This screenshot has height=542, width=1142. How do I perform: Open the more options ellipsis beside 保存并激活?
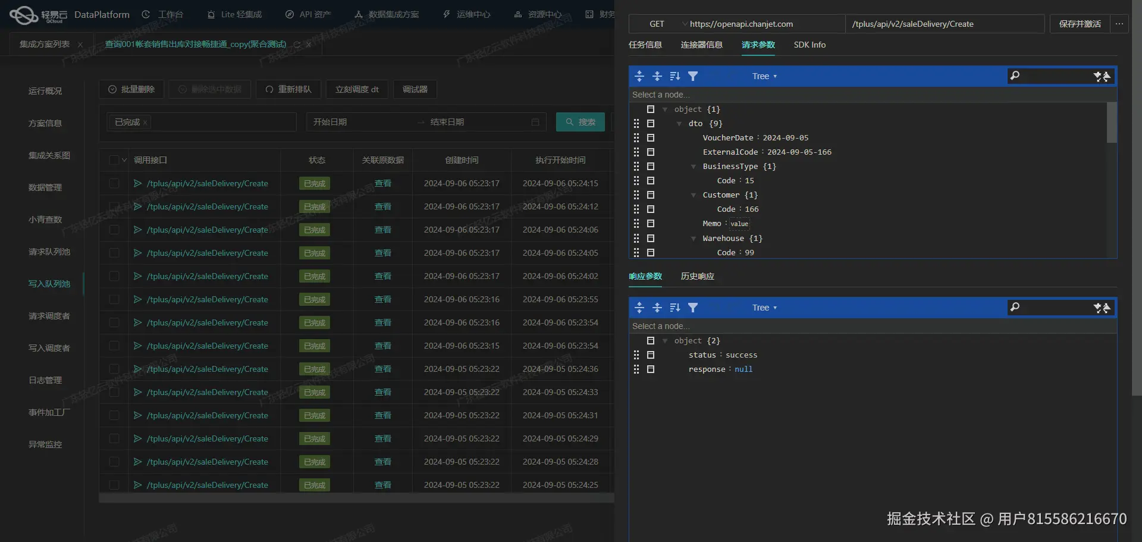point(1119,24)
